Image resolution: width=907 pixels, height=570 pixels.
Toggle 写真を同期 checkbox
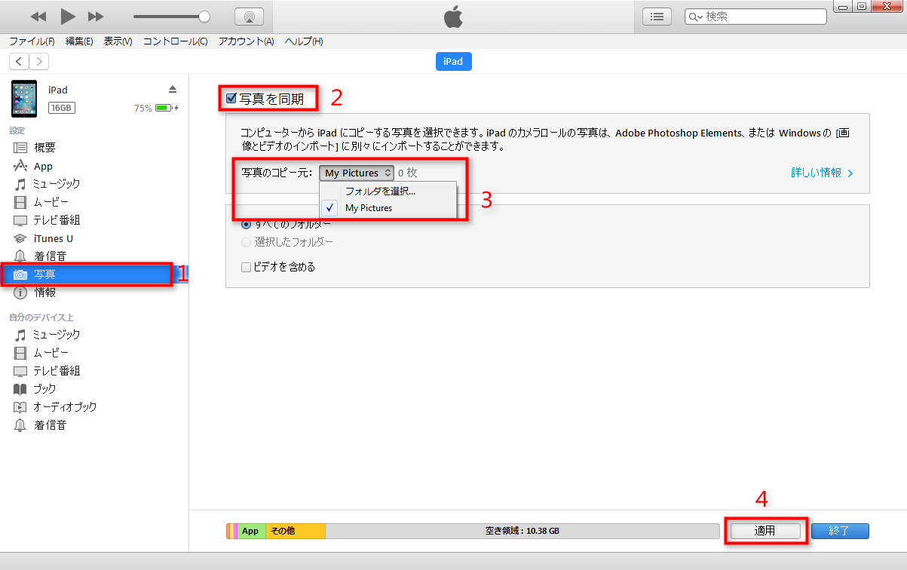[x=231, y=98]
